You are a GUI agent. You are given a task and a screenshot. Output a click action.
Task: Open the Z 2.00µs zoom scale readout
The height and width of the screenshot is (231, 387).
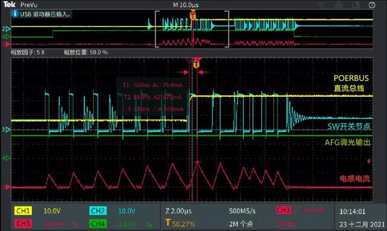(x=178, y=211)
